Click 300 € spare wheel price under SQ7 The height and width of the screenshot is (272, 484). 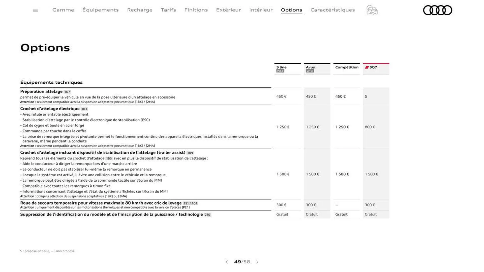[x=370, y=205]
